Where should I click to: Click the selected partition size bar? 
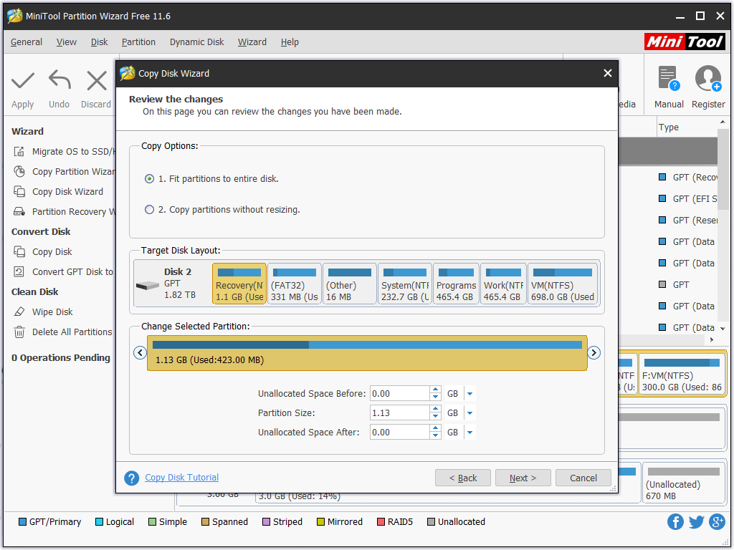367,353
